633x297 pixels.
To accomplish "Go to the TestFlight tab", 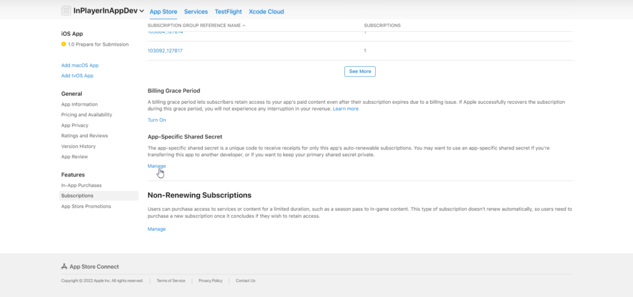I will pos(229,12).
